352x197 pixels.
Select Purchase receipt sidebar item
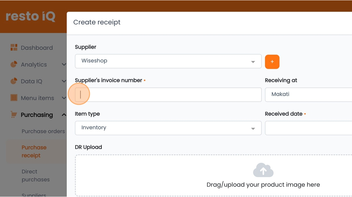coord(34,152)
